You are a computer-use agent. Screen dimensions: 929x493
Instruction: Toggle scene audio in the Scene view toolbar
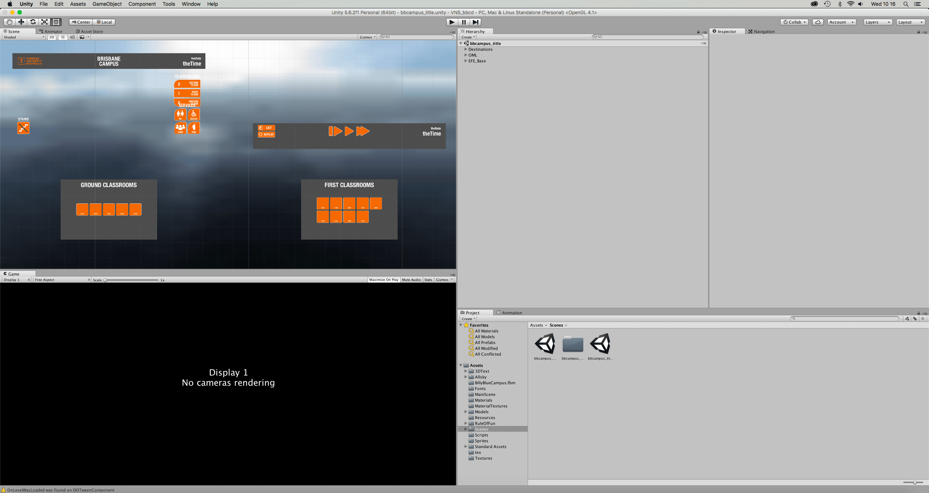(72, 37)
